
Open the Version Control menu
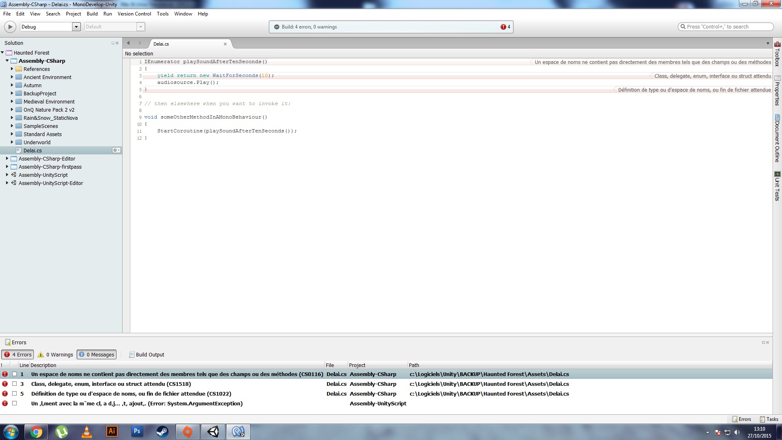pos(134,14)
